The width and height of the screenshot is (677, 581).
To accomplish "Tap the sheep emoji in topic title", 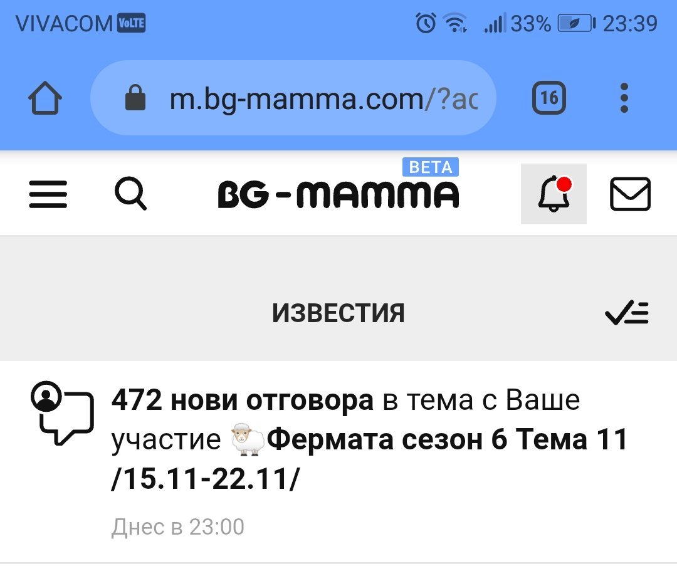I will point(248,440).
